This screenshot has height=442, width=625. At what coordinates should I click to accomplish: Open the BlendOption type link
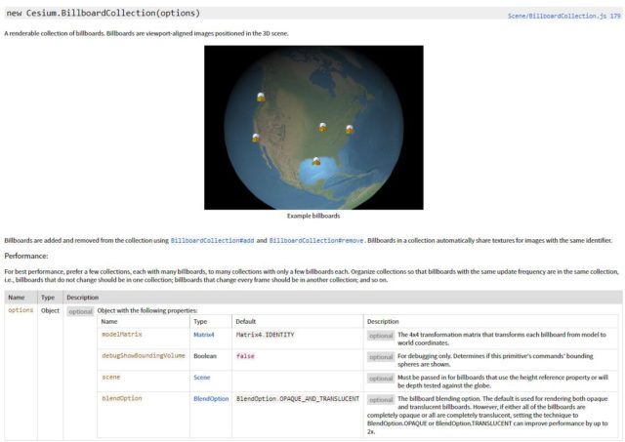point(211,399)
